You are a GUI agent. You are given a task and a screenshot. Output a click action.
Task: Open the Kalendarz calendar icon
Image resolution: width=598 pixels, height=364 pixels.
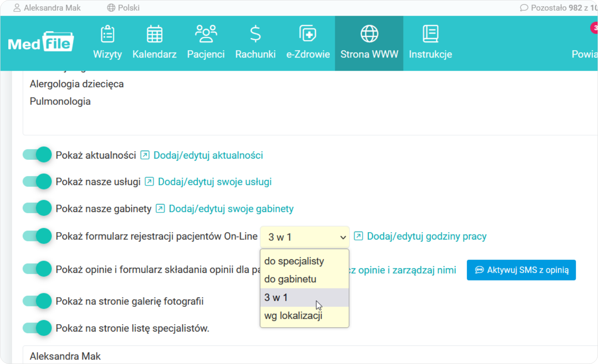[x=155, y=35]
